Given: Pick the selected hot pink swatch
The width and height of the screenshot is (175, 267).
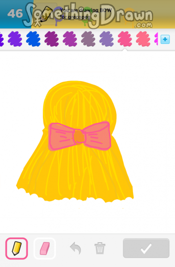Looking at the screenshot, I should 125,39.
